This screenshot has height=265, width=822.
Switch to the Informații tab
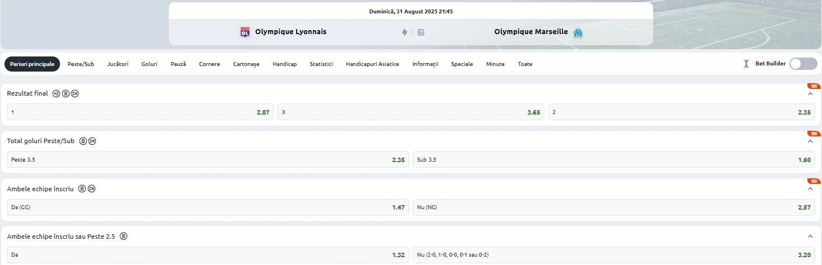[x=425, y=64]
